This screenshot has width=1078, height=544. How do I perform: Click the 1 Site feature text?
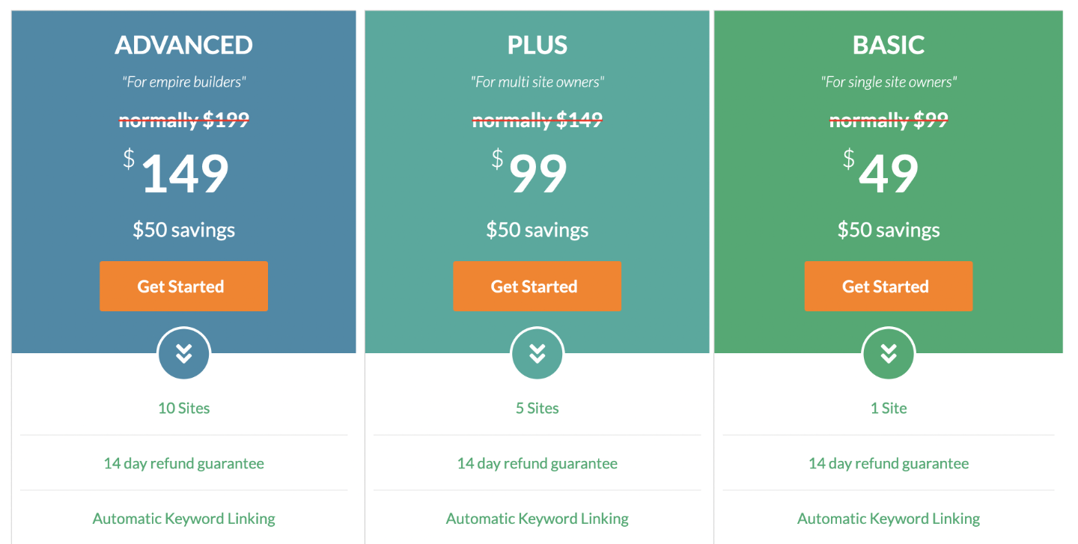point(888,408)
